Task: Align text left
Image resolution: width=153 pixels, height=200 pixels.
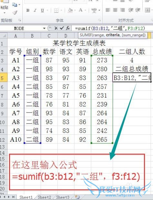Action: tap(108, 10)
